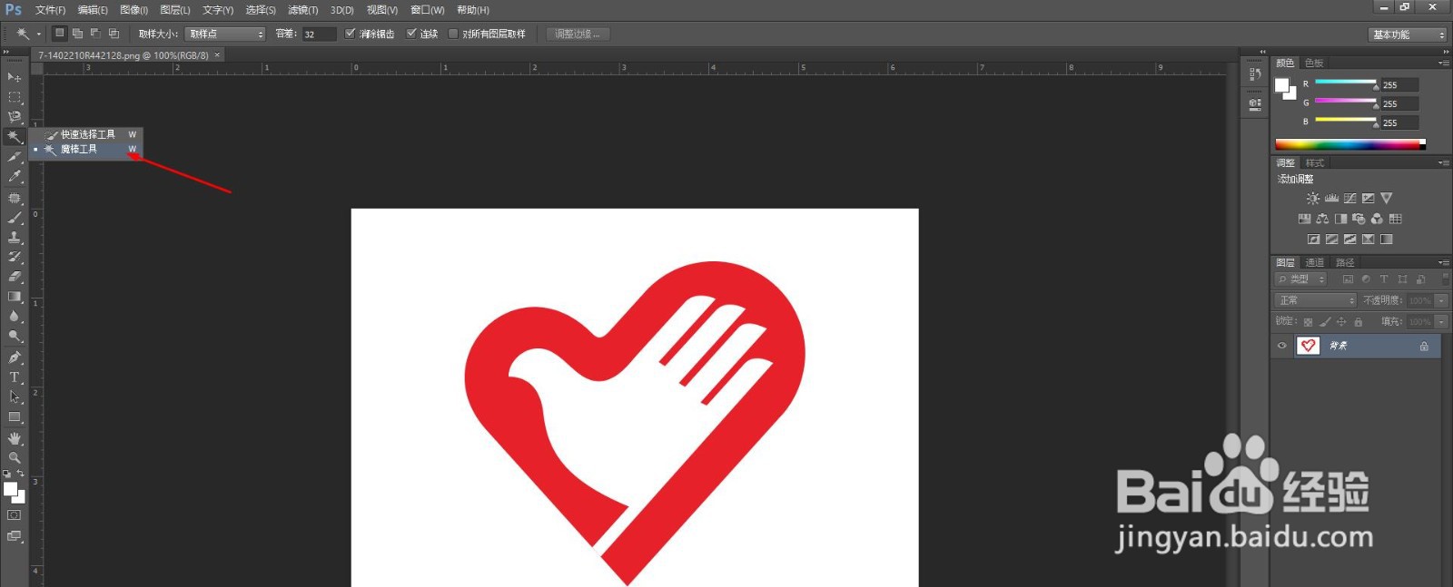This screenshot has height=587, width=1453.
Task: Open 文件(F) menu
Action: 51,10
